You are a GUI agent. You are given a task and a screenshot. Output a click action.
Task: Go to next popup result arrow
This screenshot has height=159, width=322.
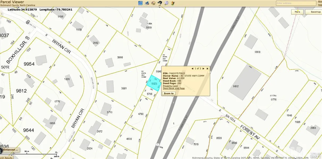(203, 68)
